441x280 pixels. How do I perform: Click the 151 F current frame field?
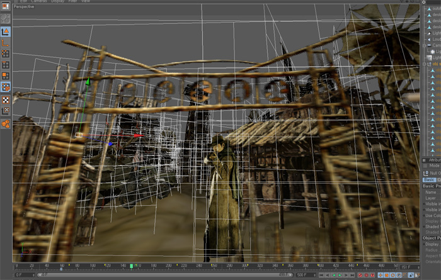[410, 267]
